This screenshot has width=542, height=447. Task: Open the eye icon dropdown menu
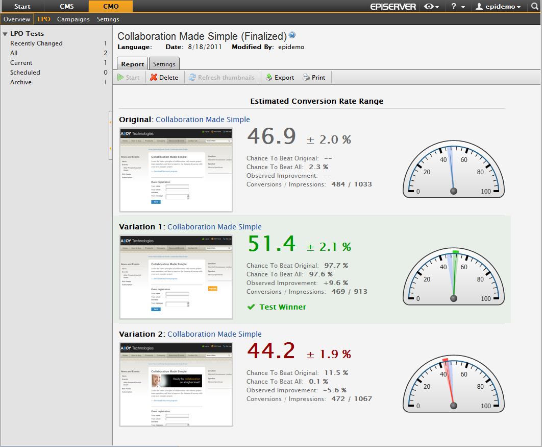click(x=432, y=7)
